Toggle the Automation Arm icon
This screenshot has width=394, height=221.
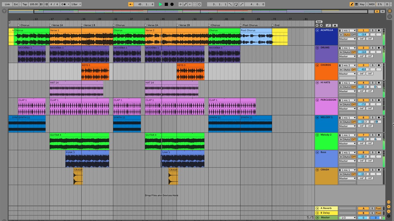(x=185, y=4)
